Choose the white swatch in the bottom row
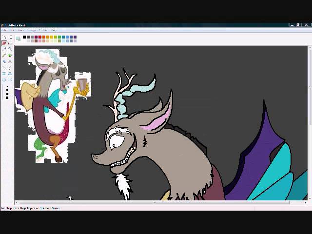This screenshot has height=234, width=312. pos(24,41)
